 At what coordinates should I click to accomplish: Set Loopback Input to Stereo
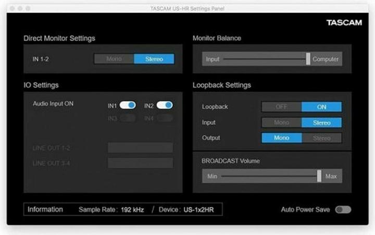point(321,122)
